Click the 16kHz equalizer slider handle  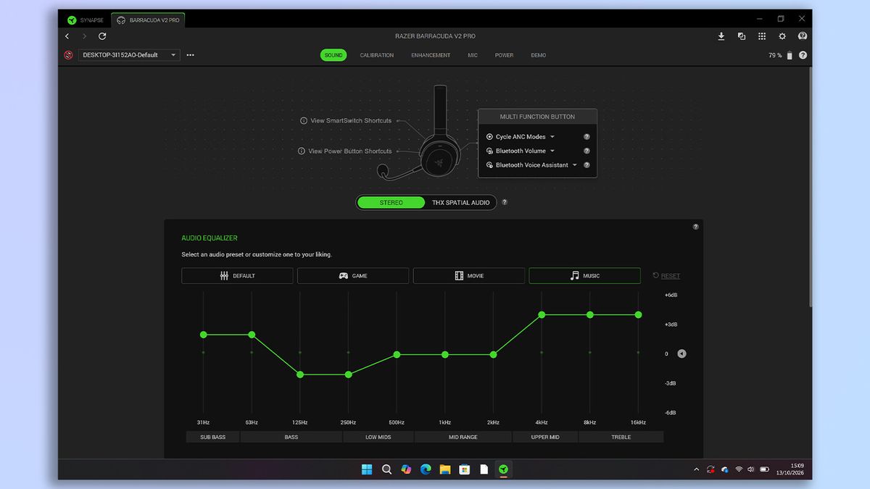point(639,314)
